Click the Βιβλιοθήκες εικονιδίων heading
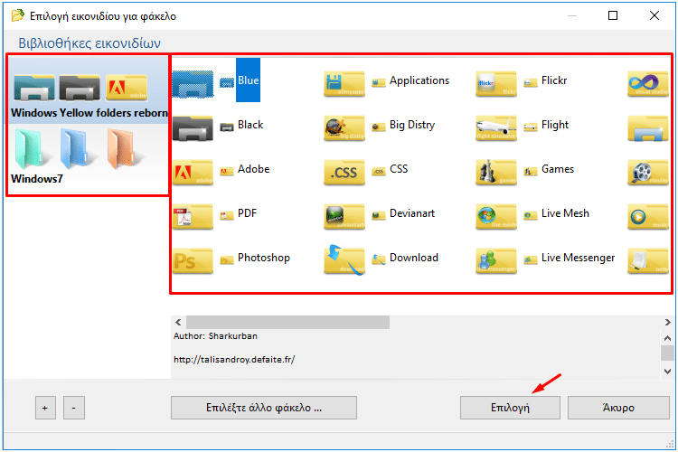The width and height of the screenshot is (678, 452). [x=89, y=43]
